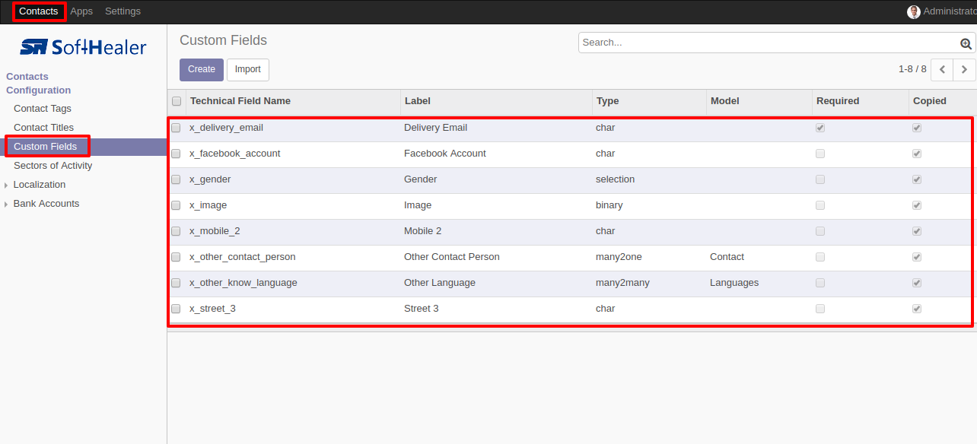Toggle select-all checkbox in table header
This screenshot has width=977, height=444.
[x=177, y=101]
